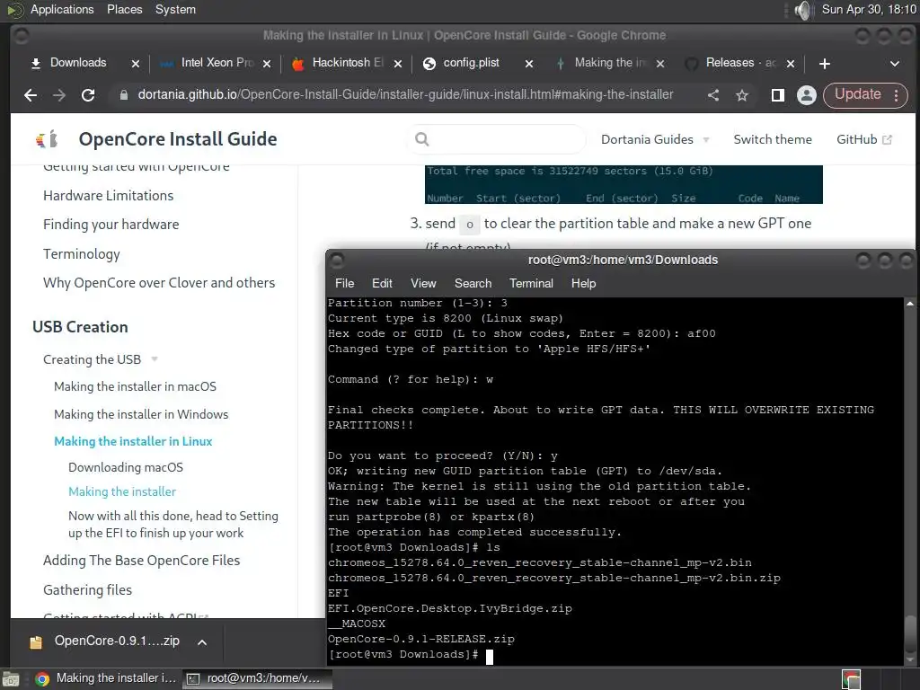Click the volume speaker icon

[802, 10]
